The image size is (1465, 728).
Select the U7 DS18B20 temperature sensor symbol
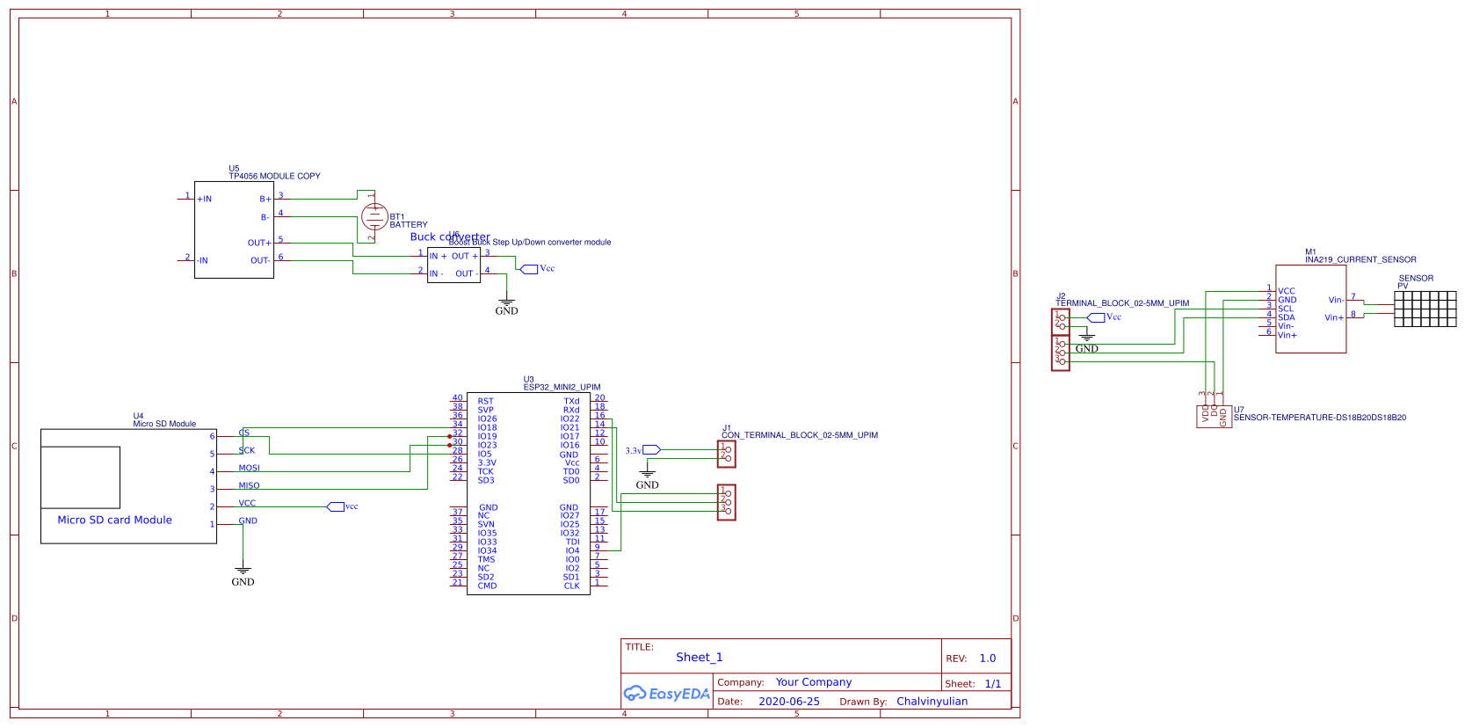(1214, 416)
